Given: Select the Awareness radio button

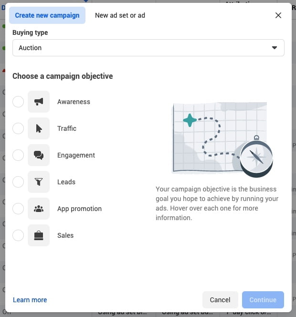Looking at the screenshot, I should 18,102.
